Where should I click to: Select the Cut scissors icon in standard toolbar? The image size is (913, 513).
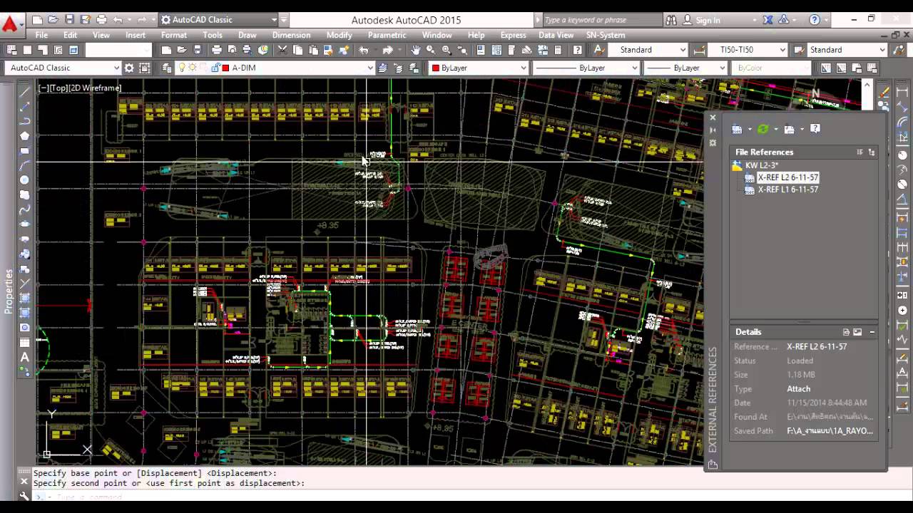[x=282, y=50]
